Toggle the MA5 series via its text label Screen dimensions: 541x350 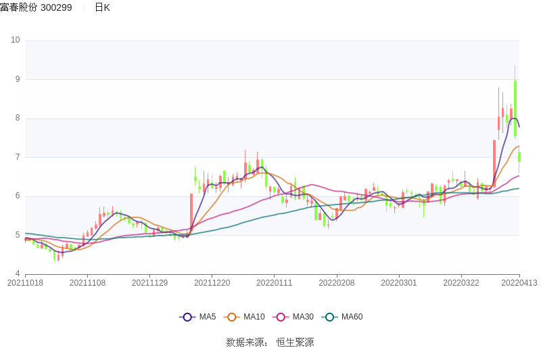207,317
